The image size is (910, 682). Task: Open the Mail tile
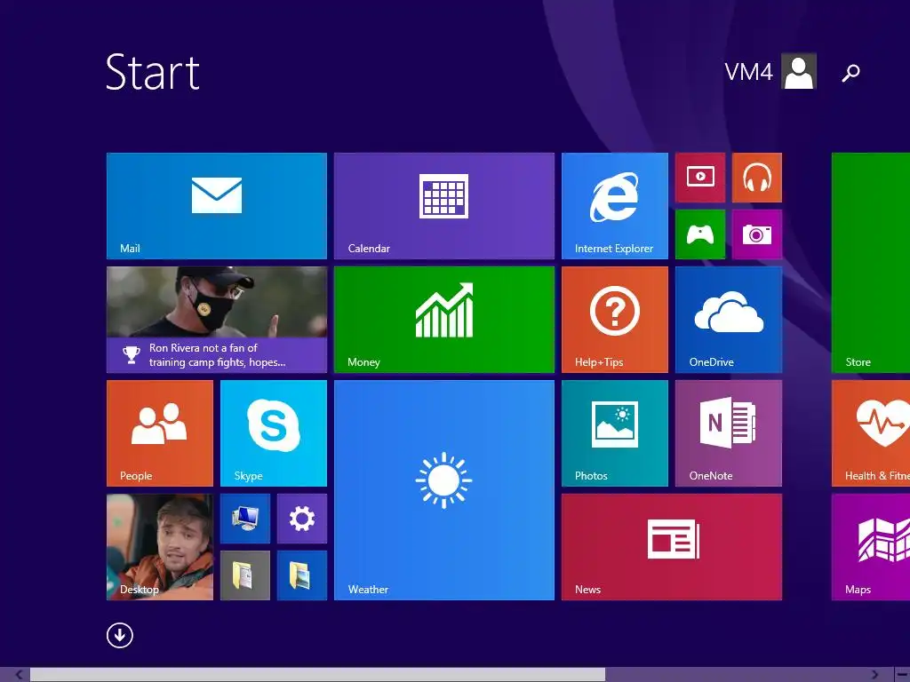point(217,206)
